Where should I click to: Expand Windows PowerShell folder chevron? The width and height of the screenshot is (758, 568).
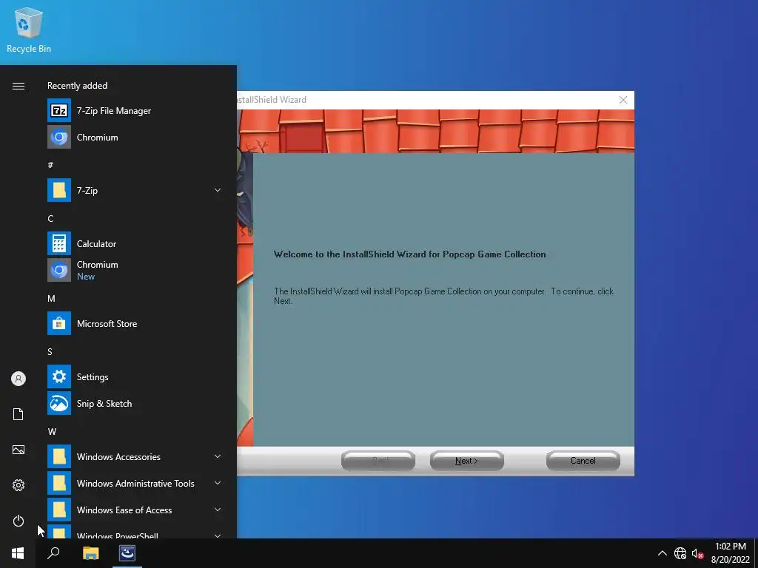(x=218, y=535)
